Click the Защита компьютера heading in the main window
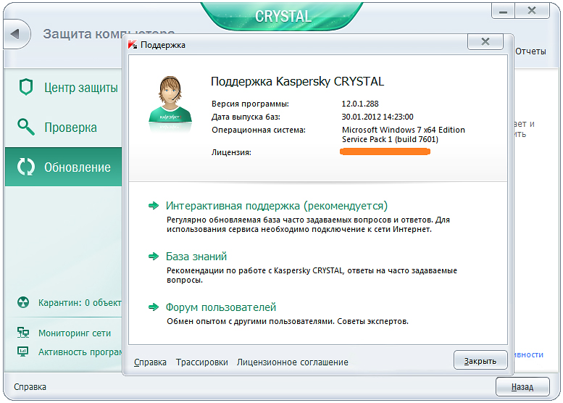Viewport: 563px width, 403px height. [x=109, y=33]
